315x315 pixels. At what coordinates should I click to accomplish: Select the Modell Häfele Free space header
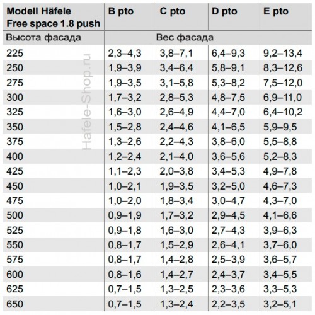54,17
